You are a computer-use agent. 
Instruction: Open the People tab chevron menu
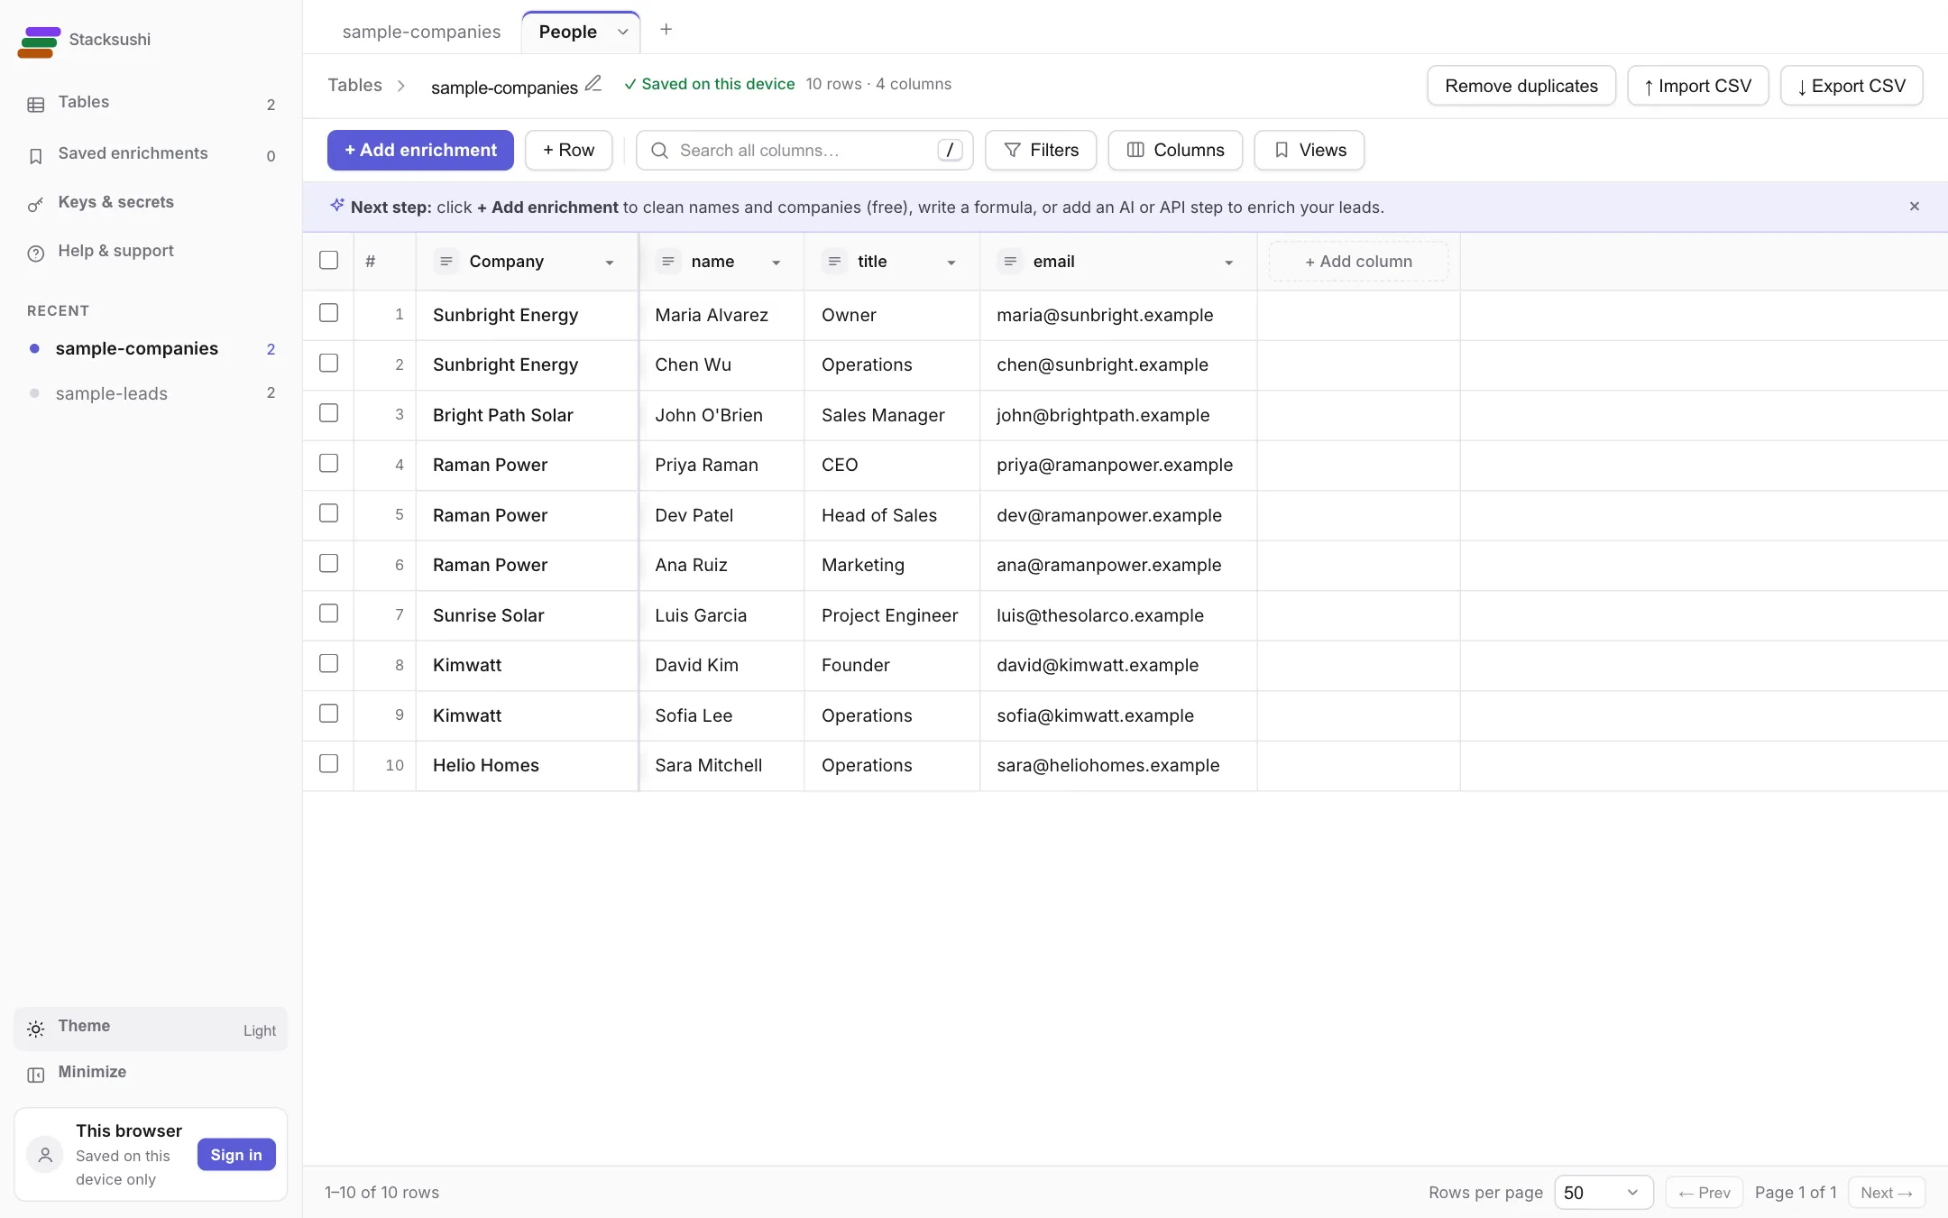click(x=622, y=32)
